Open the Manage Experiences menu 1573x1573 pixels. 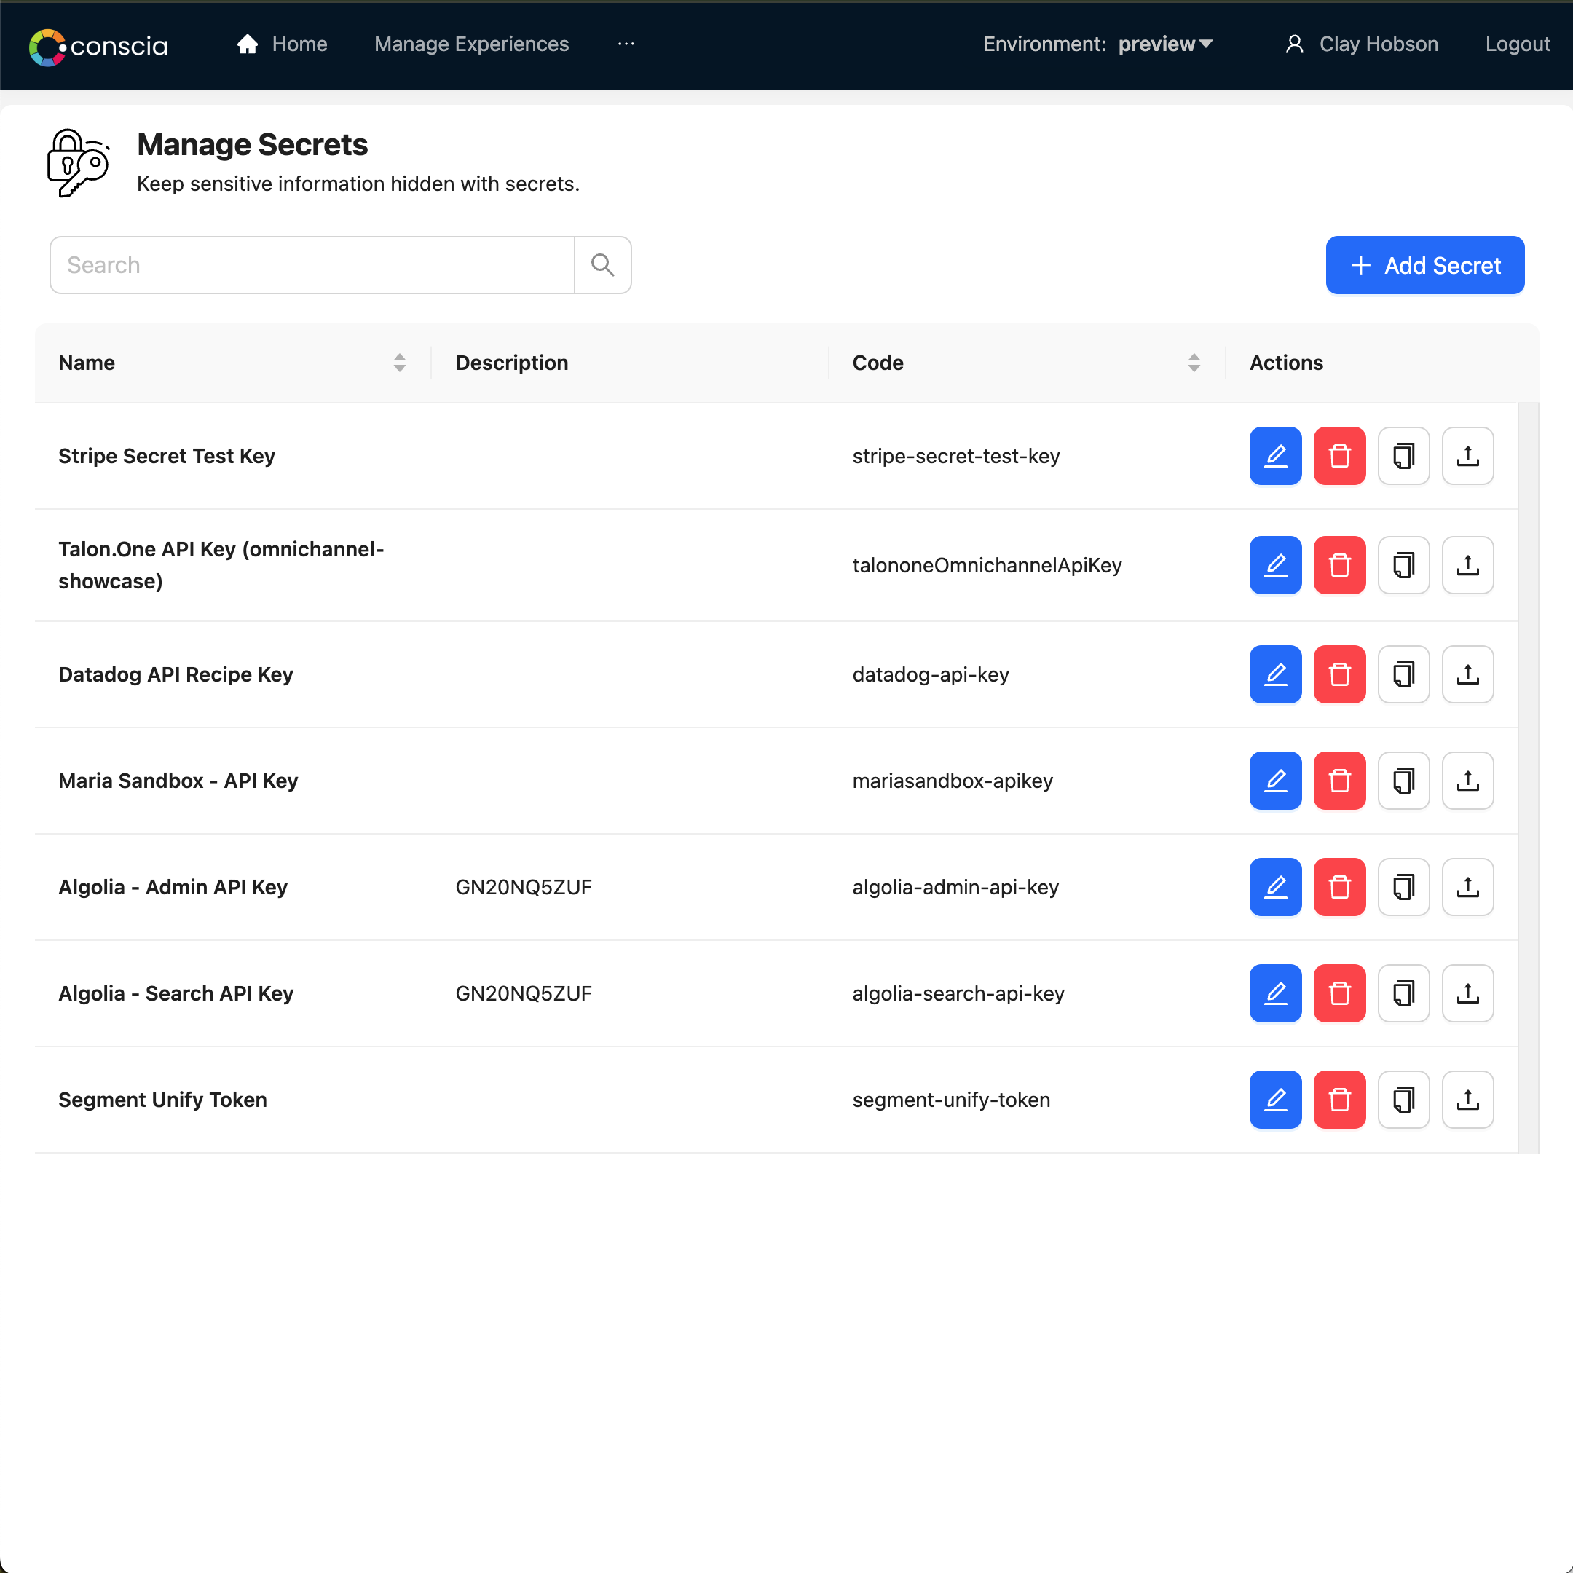pyautogui.click(x=471, y=44)
